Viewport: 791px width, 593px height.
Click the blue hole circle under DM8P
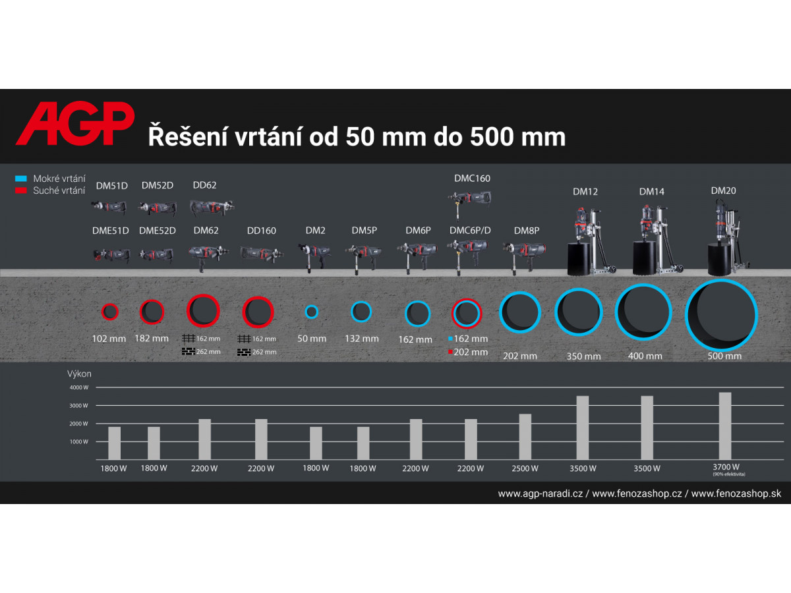coord(520,312)
